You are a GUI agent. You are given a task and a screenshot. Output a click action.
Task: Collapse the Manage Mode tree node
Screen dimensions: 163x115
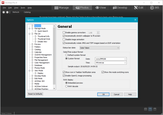29,28
